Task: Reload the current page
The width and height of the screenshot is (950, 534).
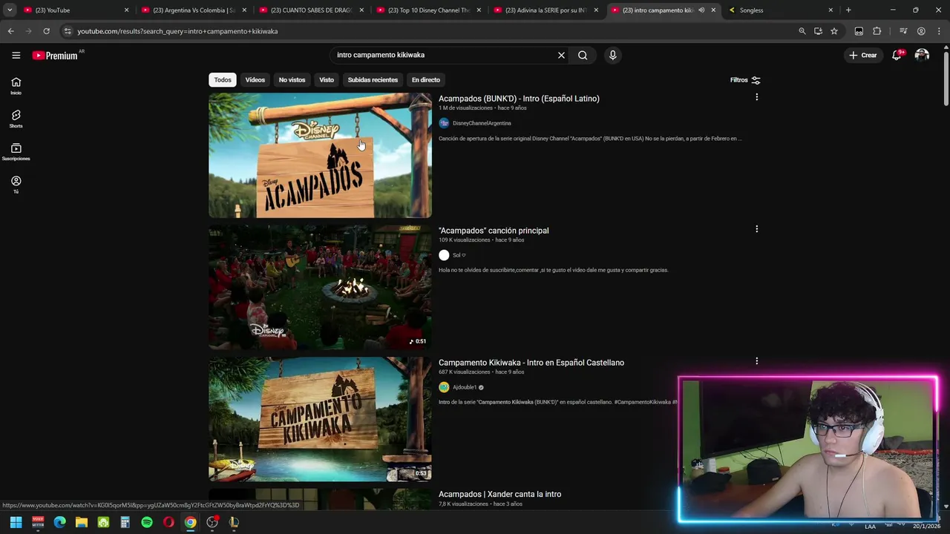Action: (46, 31)
